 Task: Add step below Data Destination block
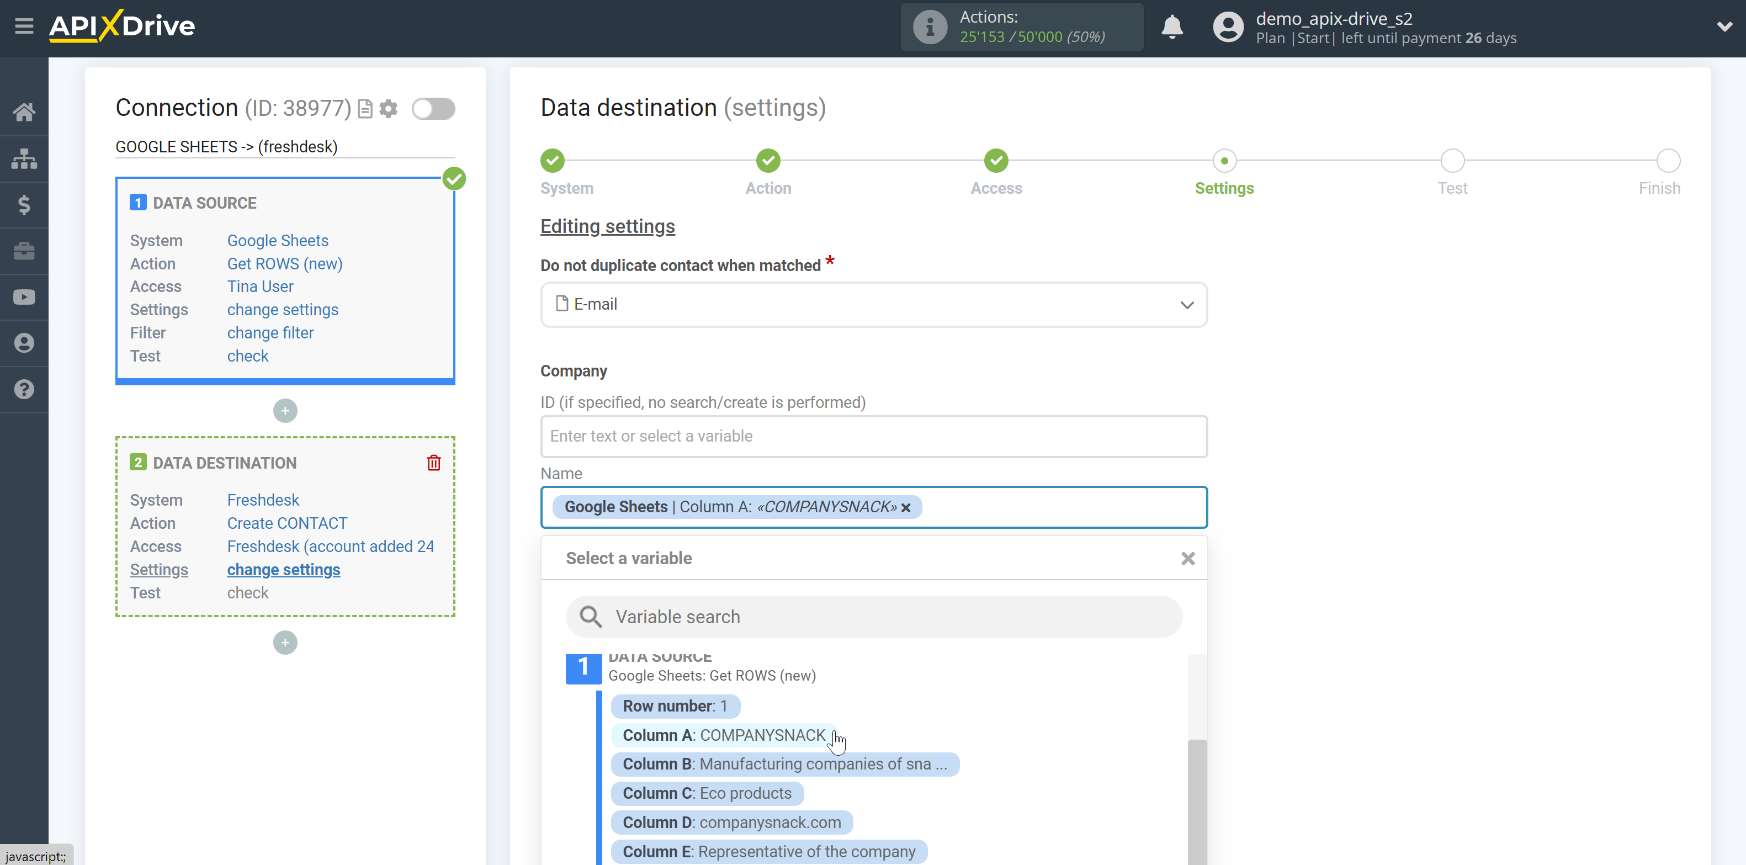285,643
